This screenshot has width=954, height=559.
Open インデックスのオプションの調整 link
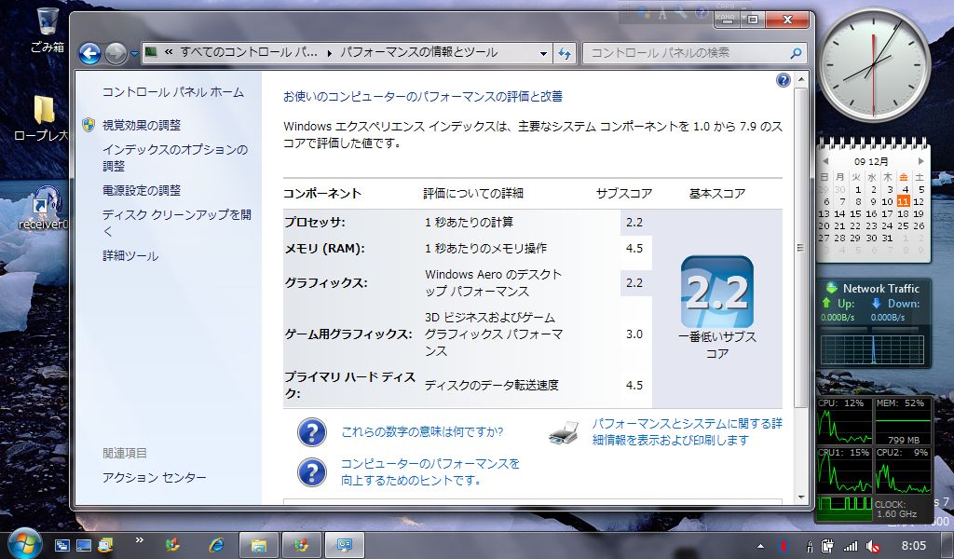coord(175,158)
